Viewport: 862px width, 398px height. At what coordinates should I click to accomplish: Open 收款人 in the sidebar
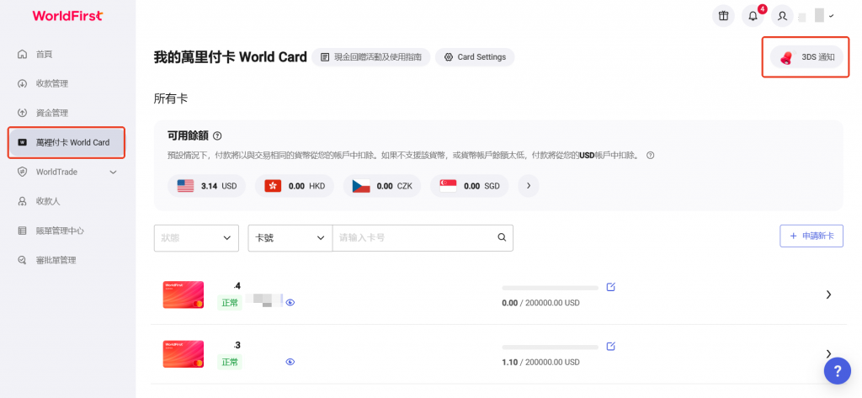48,201
